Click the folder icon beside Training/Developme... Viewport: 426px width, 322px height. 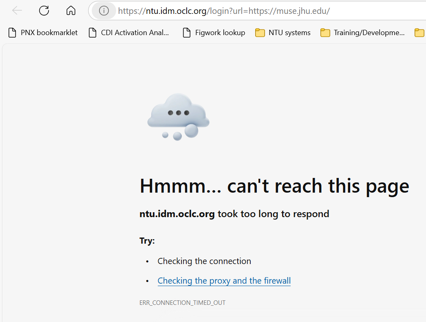tap(325, 33)
